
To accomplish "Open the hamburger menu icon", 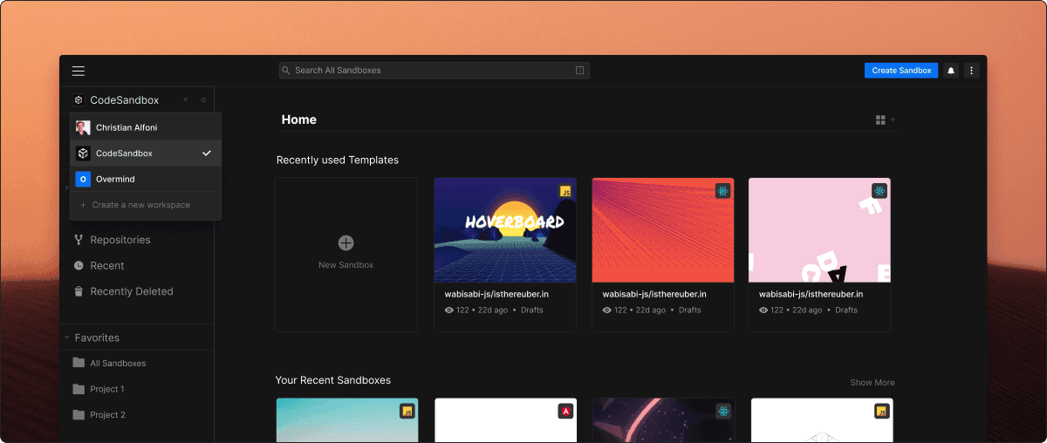I will [79, 71].
